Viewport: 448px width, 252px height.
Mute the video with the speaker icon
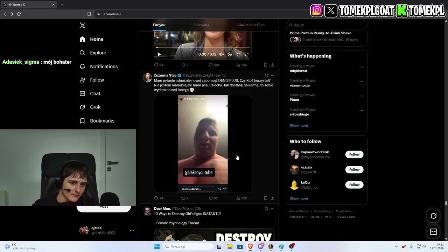pos(221,54)
